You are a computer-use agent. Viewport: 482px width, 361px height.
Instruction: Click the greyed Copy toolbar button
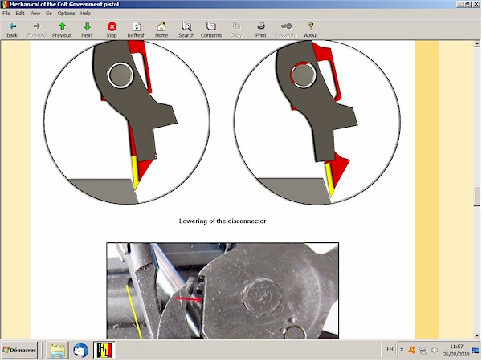click(x=236, y=30)
